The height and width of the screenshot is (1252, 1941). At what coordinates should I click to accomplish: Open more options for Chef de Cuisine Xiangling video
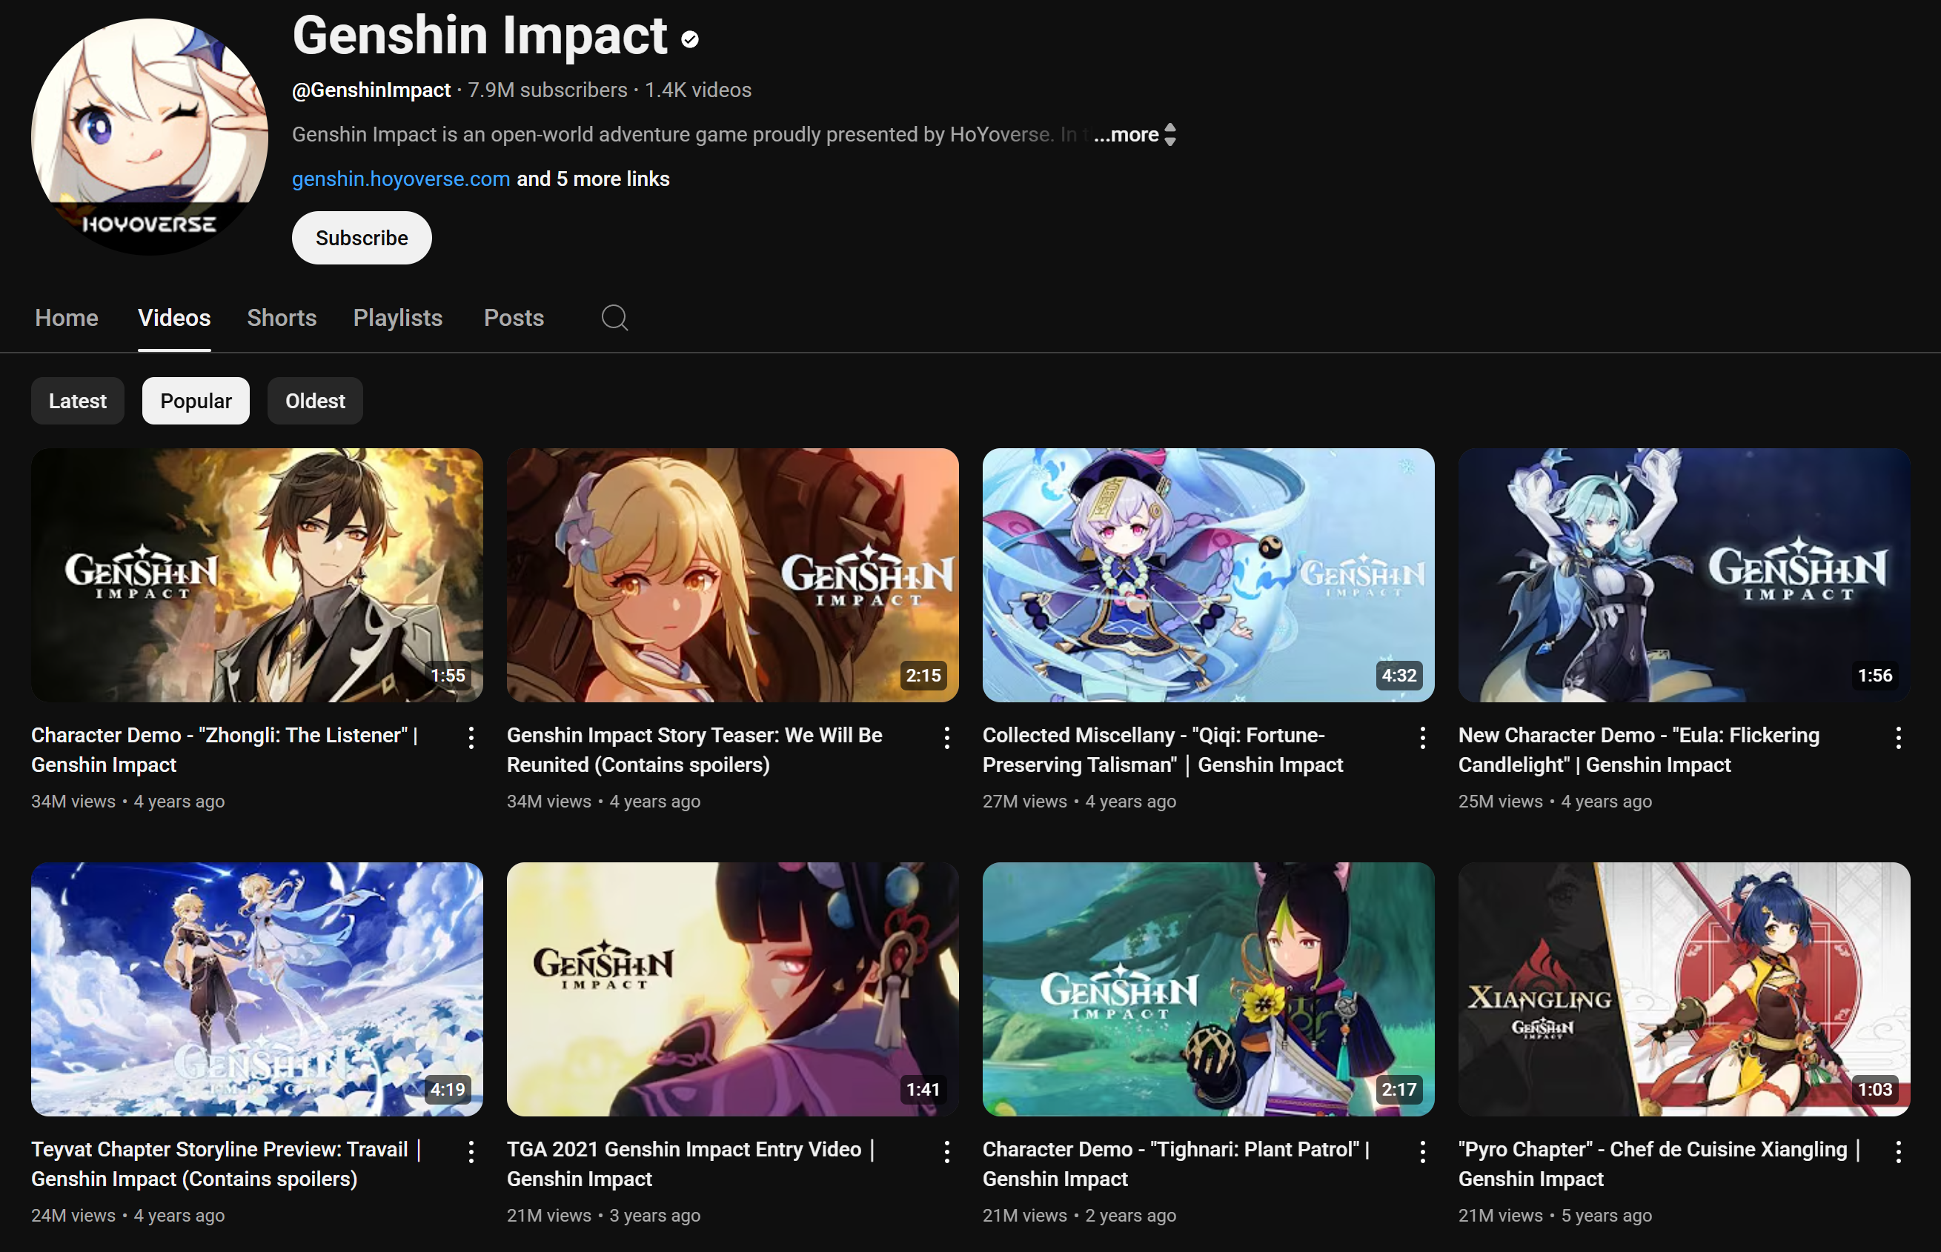click(1898, 1152)
